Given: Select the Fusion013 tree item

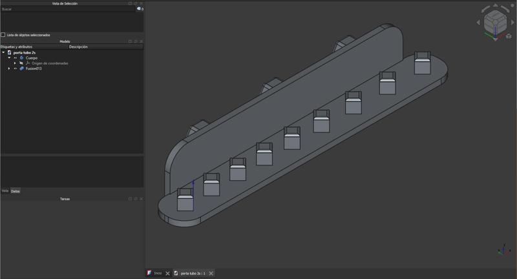Looking at the screenshot, I should [x=34, y=68].
